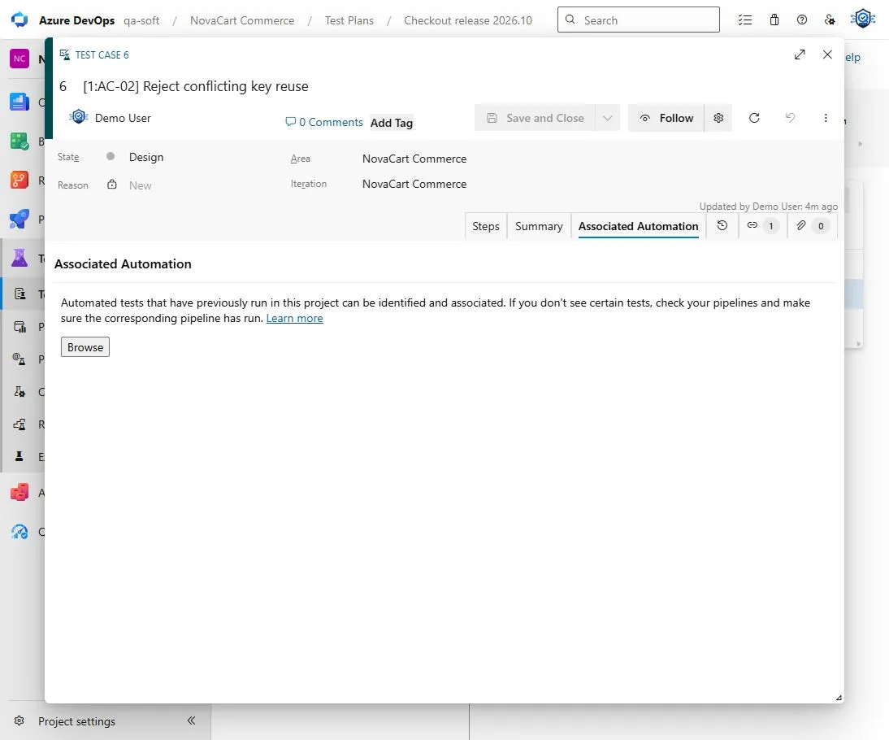Go to NovaCart Commerce breadcrumb
The height and width of the screenshot is (740, 889).
pyautogui.click(x=242, y=20)
